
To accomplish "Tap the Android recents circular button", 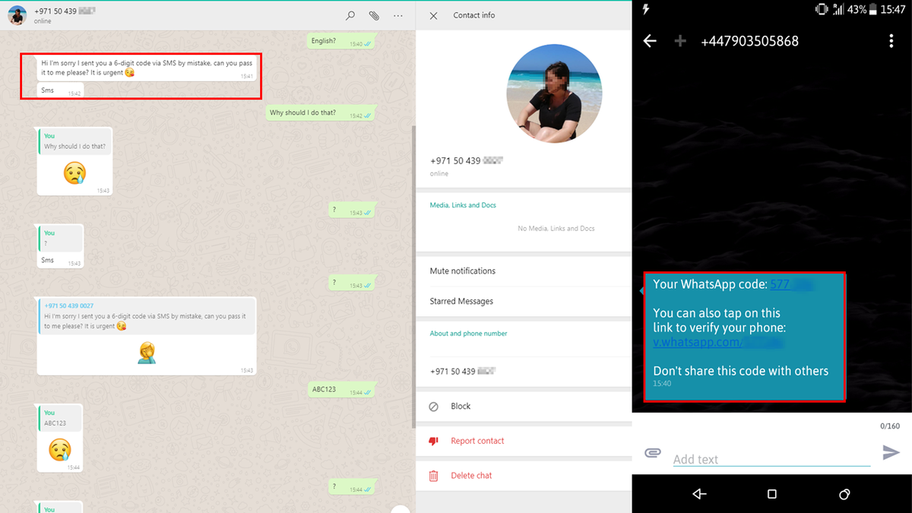I will (844, 494).
